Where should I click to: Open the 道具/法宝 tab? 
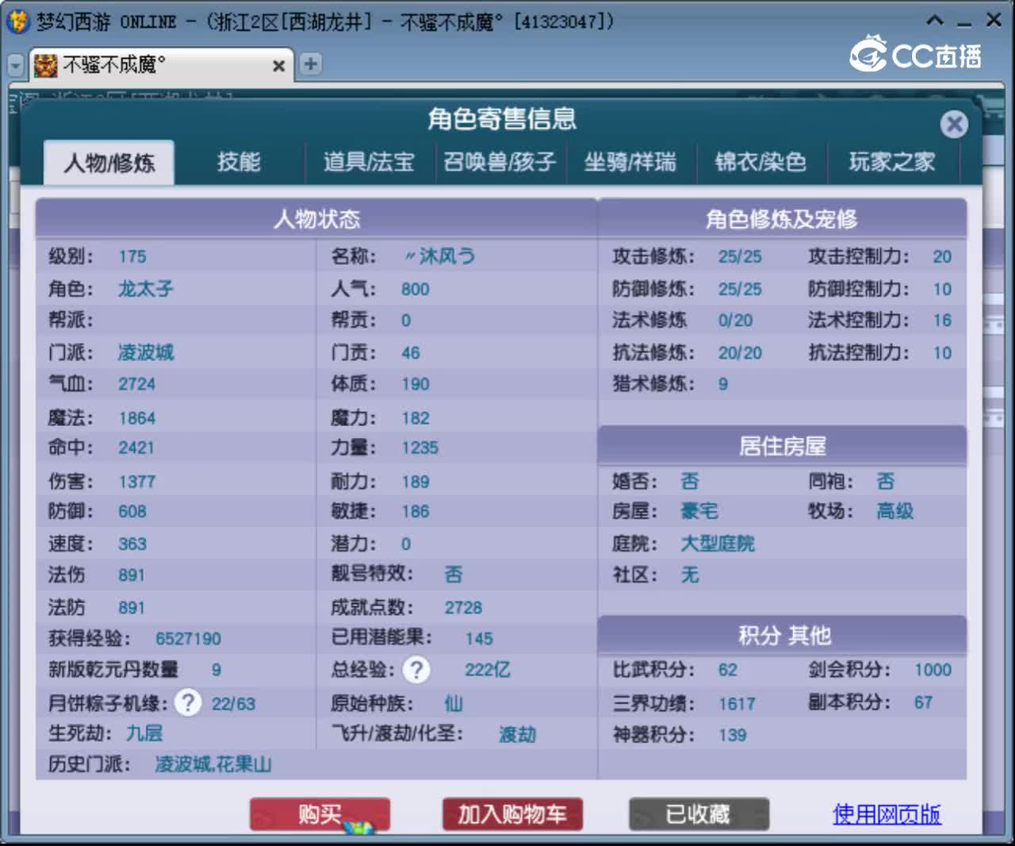pos(369,162)
